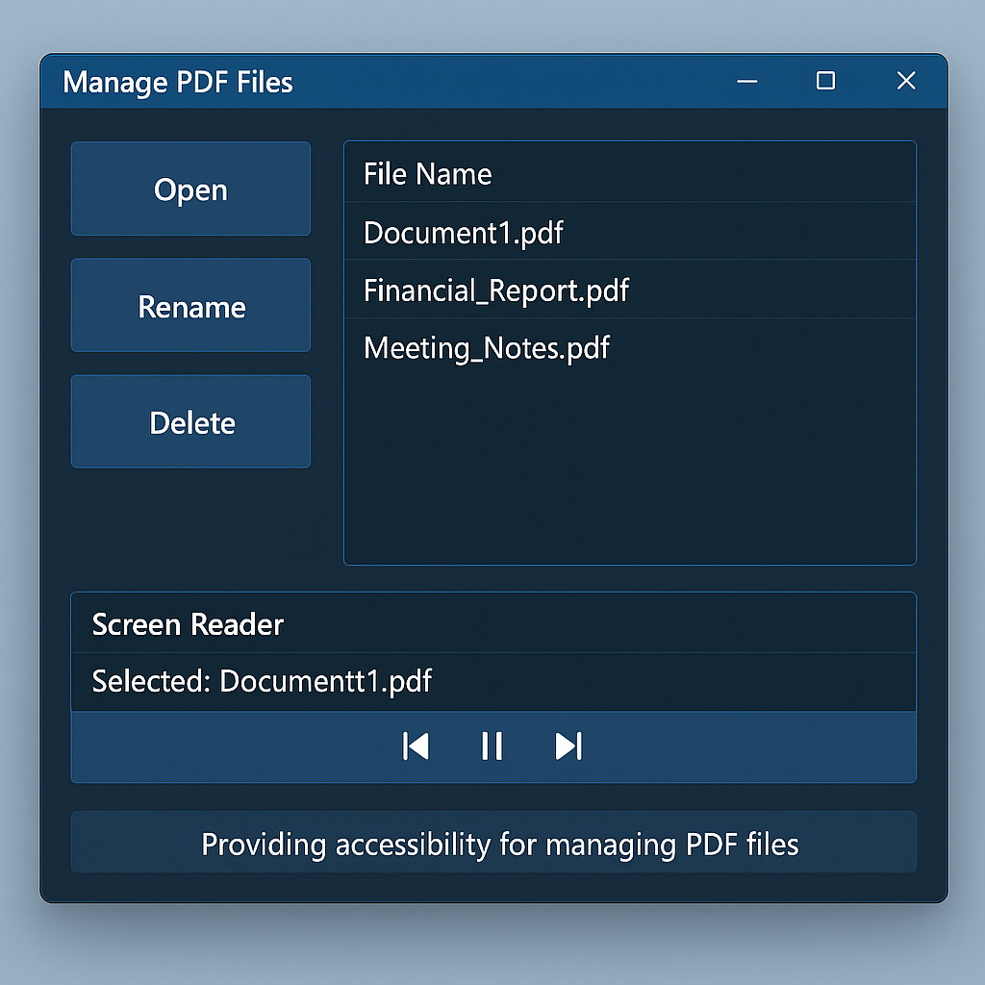The image size is (985, 985).
Task: Skip to previous screen reader item
Action: coord(416,746)
